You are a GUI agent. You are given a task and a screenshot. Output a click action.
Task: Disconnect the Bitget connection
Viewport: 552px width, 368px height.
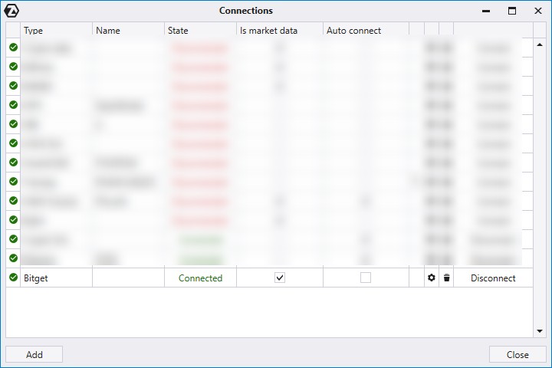point(493,278)
